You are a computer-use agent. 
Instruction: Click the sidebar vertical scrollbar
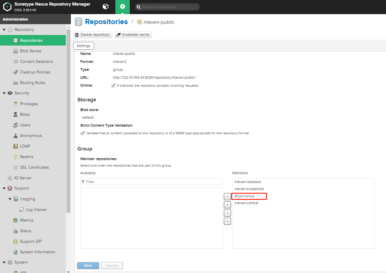tap(68, 120)
